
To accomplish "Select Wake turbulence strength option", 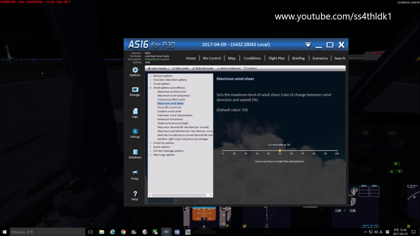I will 173,123.
